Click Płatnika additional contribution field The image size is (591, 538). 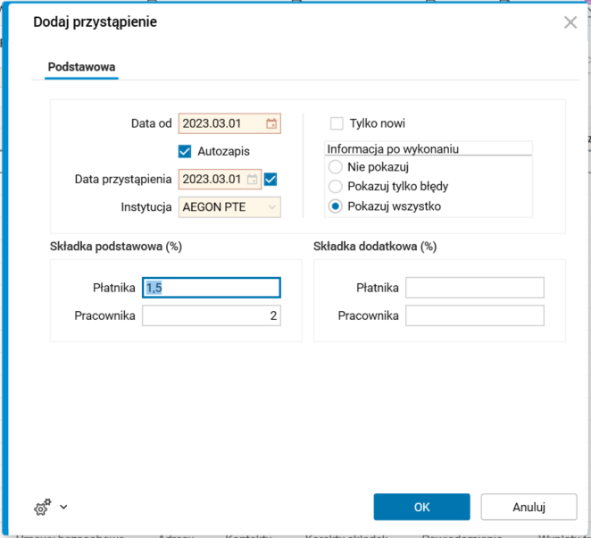[x=474, y=287]
